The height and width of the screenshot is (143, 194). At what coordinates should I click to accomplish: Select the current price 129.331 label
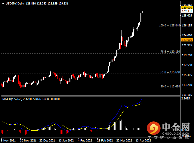click(x=187, y=11)
